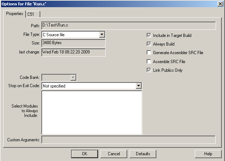
Task: Reset options with Defaults button
Action: [x=143, y=154]
